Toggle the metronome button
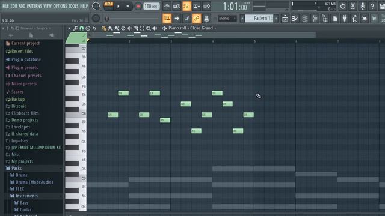The image size is (385, 216). tap(167, 6)
